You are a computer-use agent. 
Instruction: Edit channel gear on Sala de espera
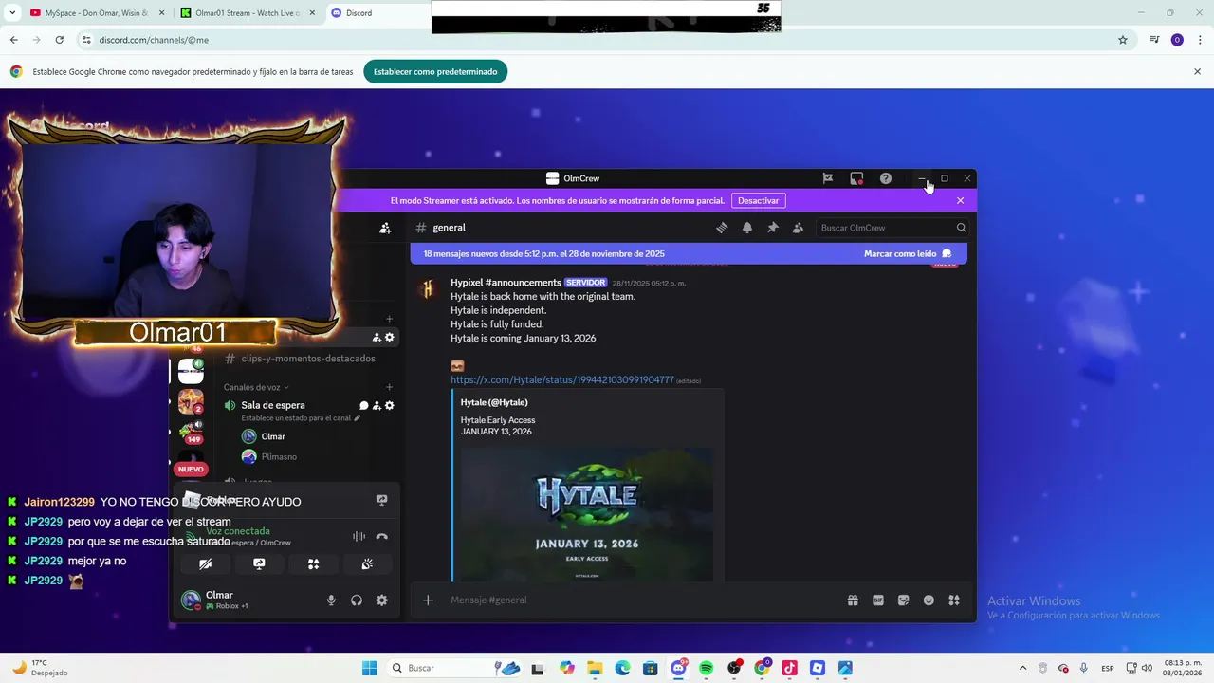[x=389, y=406]
